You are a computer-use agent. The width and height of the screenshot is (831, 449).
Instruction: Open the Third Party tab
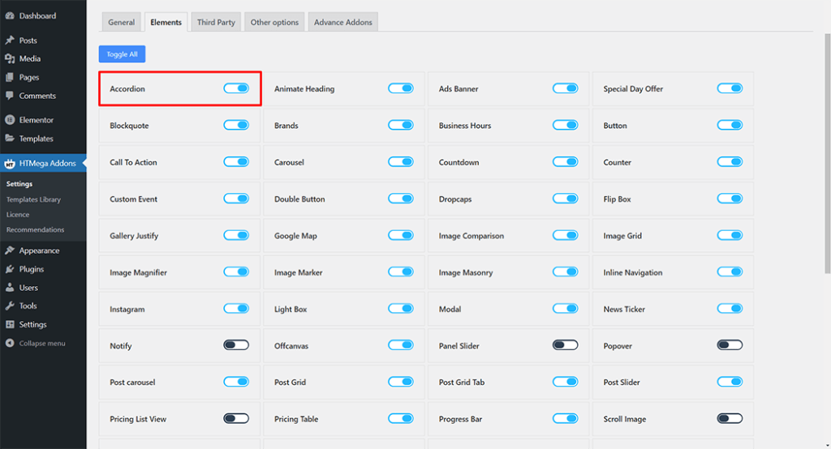pyautogui.click(x=216, y=22)
